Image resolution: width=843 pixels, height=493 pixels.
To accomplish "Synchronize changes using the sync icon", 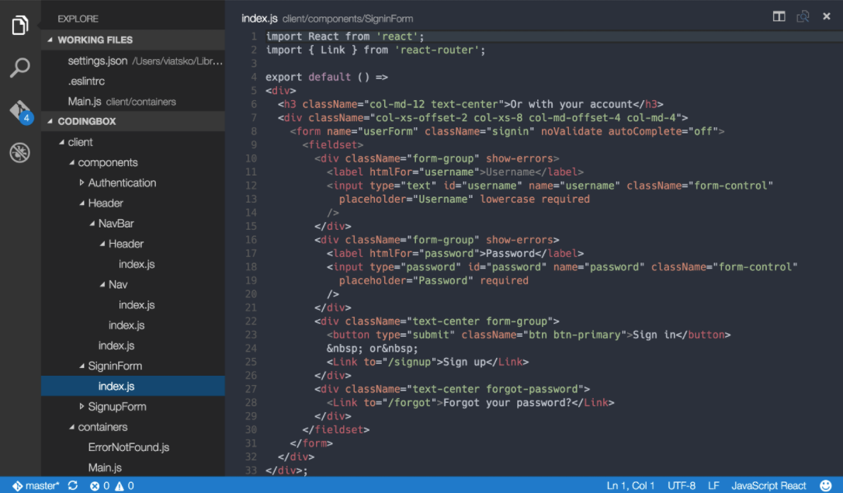I will coord(73,485).
